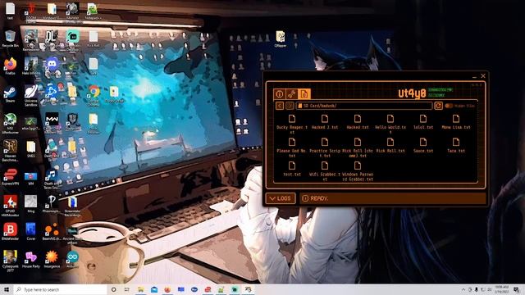The height and width of the screenshot is (295, 525).
Task: Click the SD Card/badusb path field
Action: point(364,106)
